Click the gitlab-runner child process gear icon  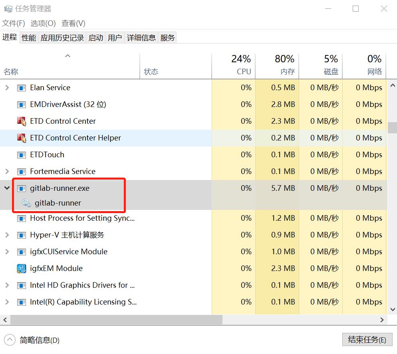(x=26, y=203)
